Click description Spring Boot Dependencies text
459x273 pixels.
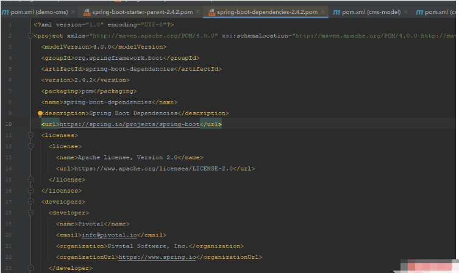[x=133, y=113]
